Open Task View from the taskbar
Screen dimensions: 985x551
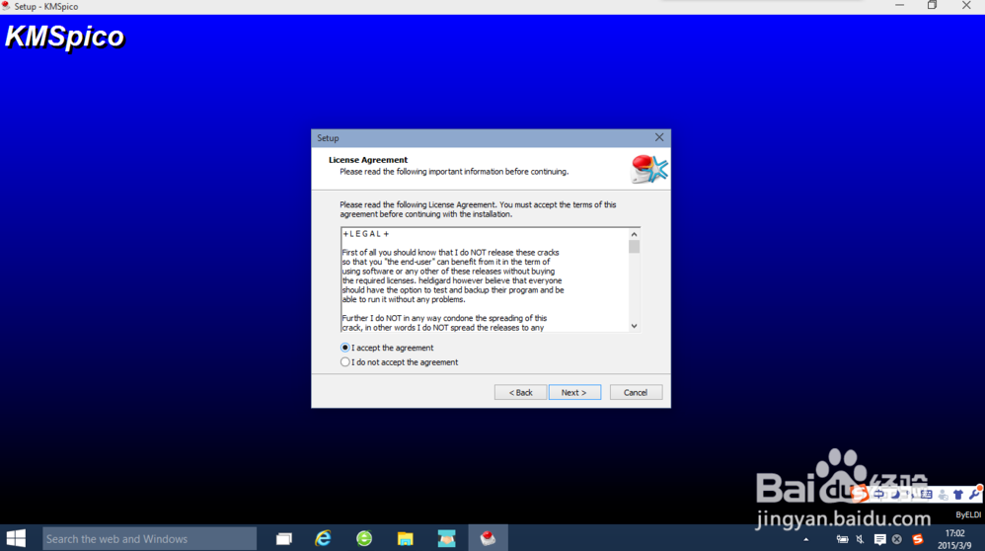tap(284, 538)
